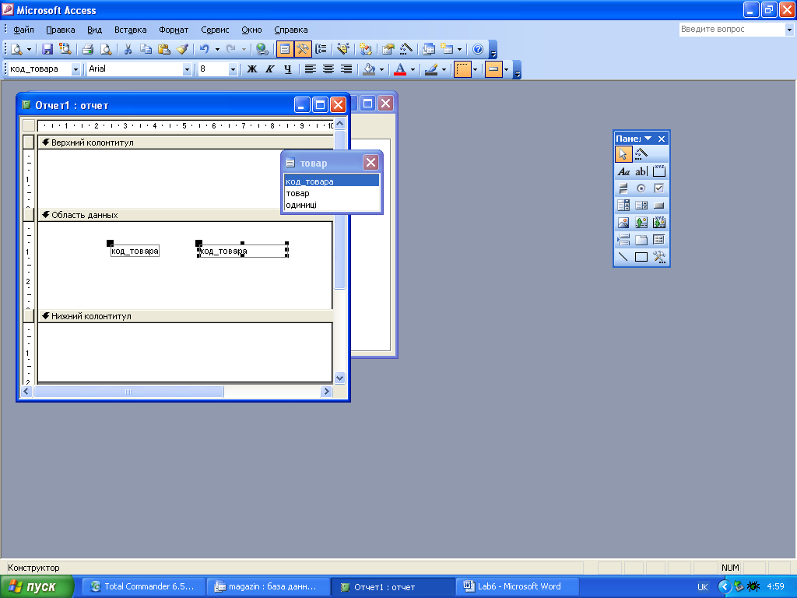The image size is (797, 598).
Task: Toggle the Toolbox button on toolbar
Action: pos(303,49)
